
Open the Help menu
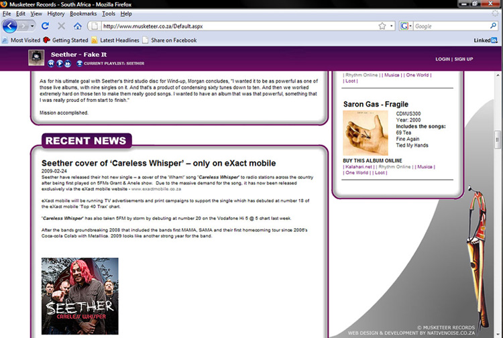pos(126,14)
